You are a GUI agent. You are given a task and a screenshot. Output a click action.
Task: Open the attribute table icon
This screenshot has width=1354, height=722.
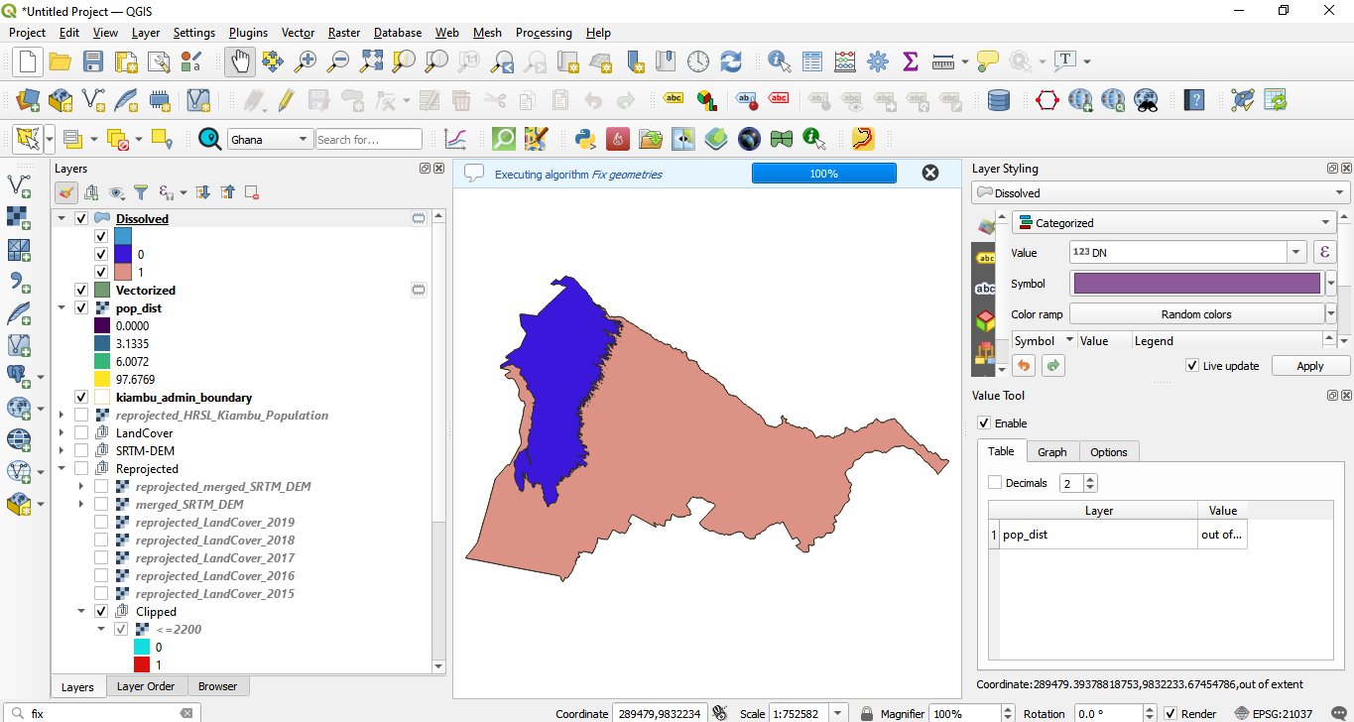pyautogui.click(x=812, y=61)
